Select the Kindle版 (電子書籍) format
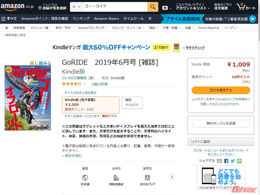The image size is (260, 195). click(x=91, y=105)
